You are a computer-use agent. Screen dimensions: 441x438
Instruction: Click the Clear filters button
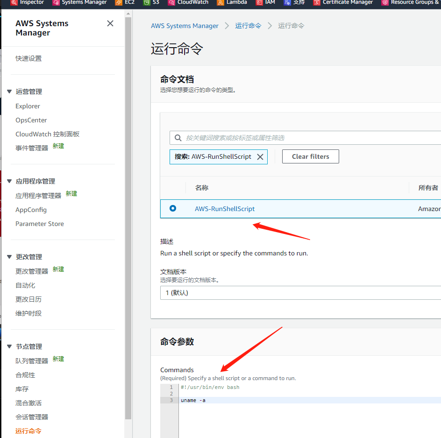(x=310, y=156)
